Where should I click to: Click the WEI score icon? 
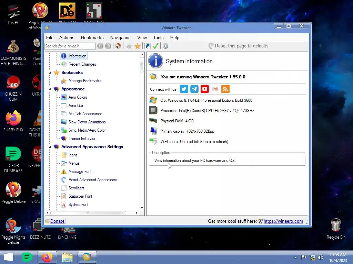tap(153, 141)
